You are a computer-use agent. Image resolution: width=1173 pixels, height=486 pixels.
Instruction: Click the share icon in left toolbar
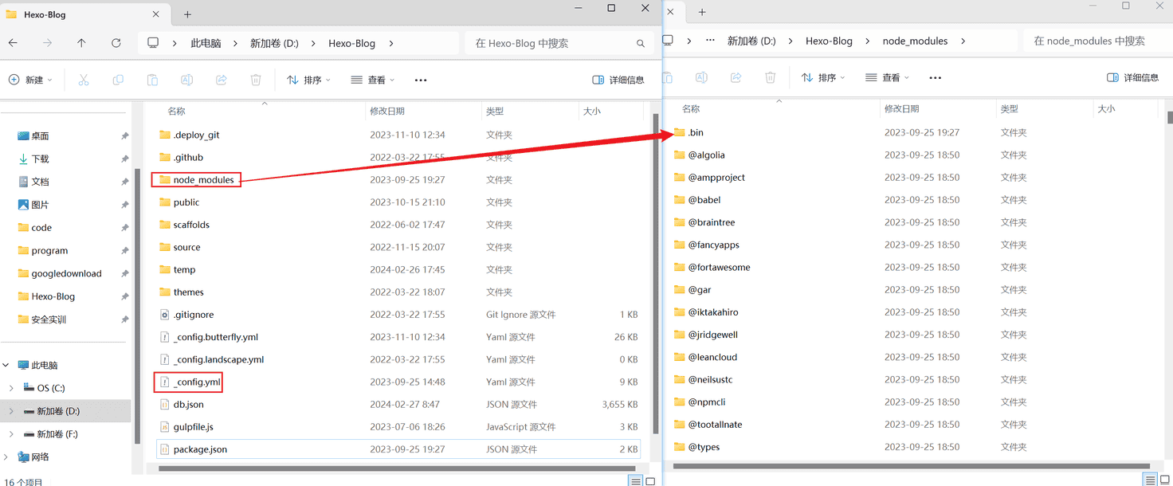(x=222, y=80)
